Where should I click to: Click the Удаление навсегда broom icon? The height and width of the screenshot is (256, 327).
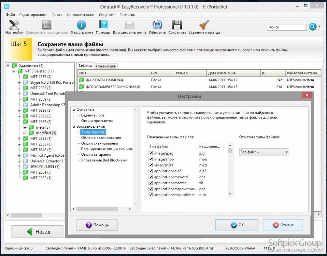click(x=204, y=25)
